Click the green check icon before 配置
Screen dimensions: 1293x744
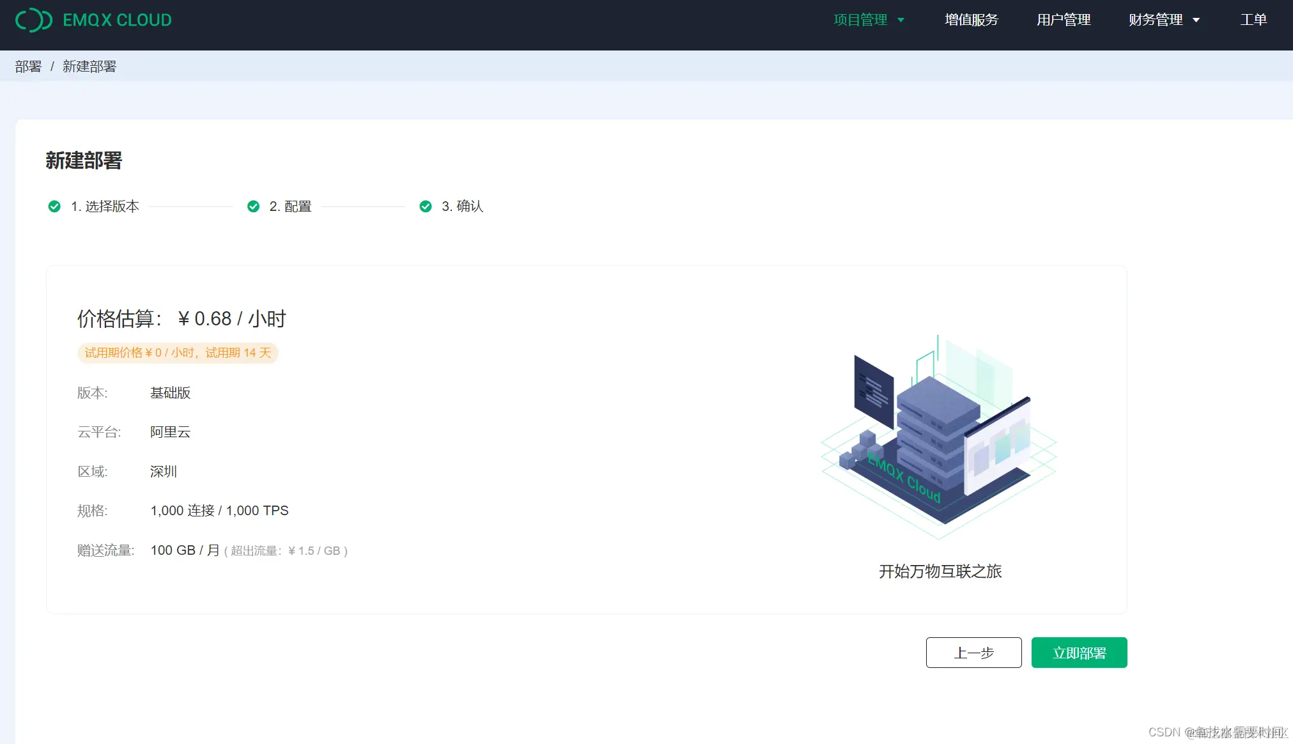pyautogui.click(x=253, y=206)
